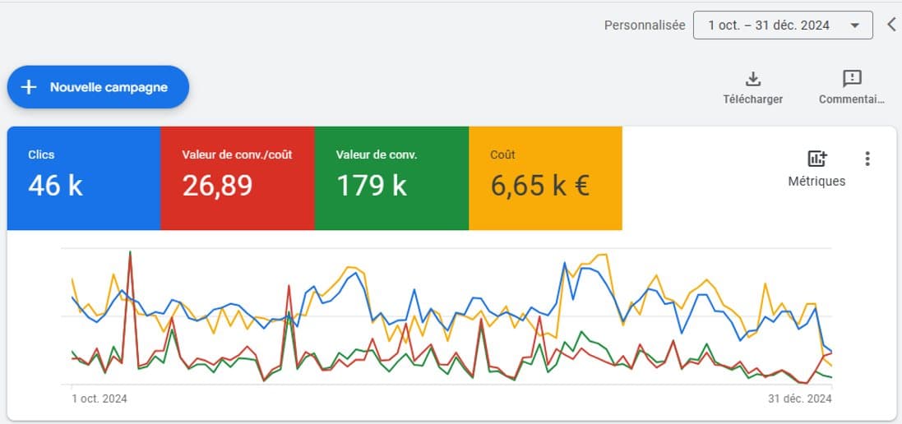Click the 6,65 k € cost value

540,187
